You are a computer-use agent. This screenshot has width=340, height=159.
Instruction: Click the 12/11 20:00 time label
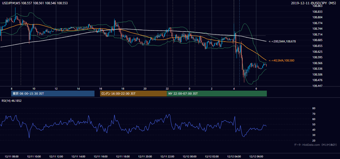tap(145, 157)
